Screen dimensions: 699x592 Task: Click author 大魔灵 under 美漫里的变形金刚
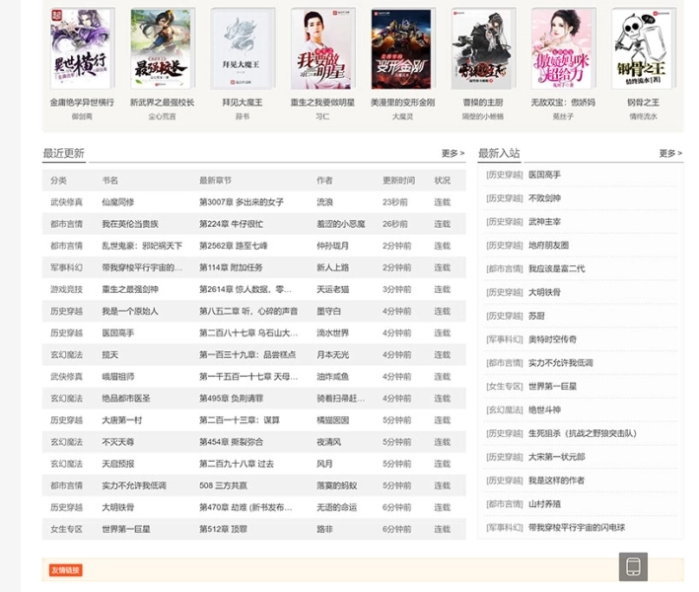pyautogui.click(x=402, y=116)
